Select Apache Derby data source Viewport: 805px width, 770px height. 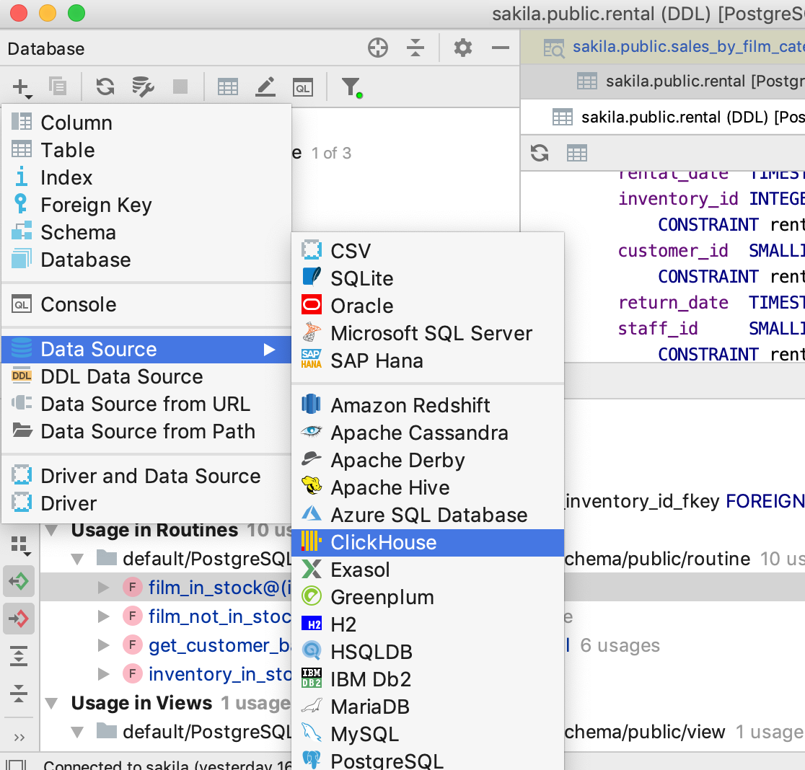428,460
